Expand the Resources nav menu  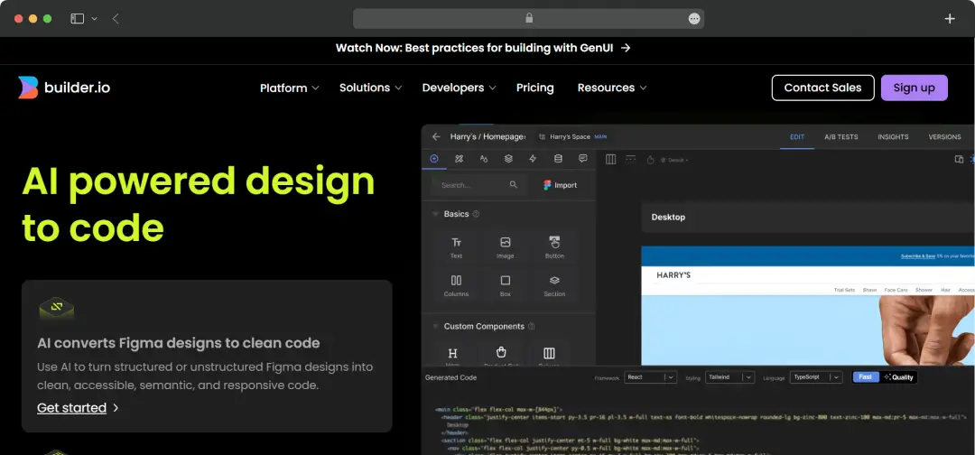click(x=612, y=88)
